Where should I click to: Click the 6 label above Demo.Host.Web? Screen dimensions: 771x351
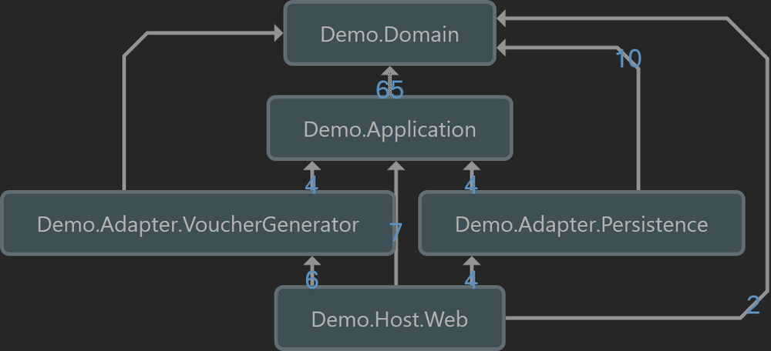click(311, 280)
